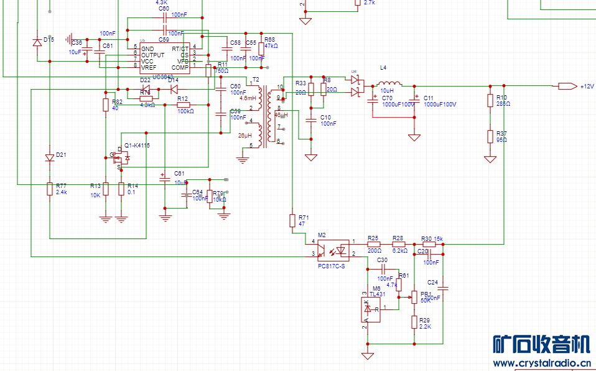The image size is (596, 371).
Task: Select the L4 10uH inductor
Action: tap(389, 83)
